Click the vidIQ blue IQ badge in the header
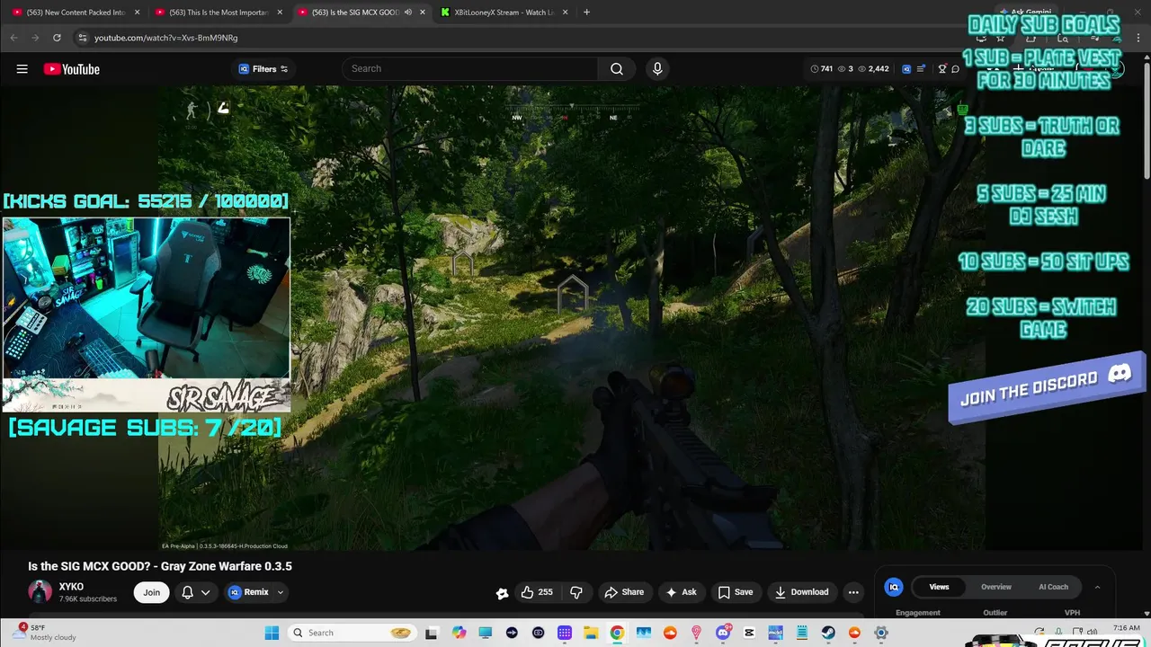1151x647 pixels. (x=906, y=69)
